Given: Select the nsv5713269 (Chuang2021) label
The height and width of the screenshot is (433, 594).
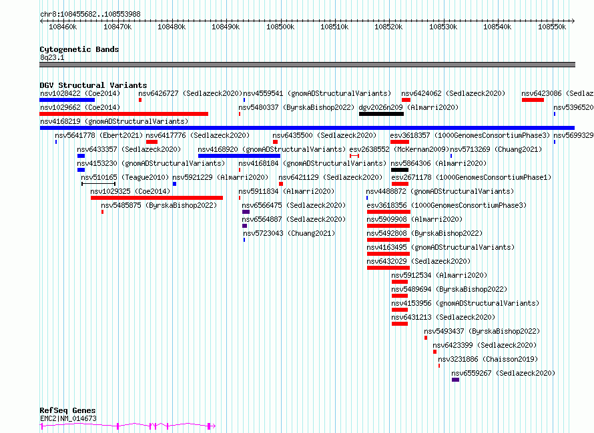Looking at the screenshot, I should click(x=496, y=149).
